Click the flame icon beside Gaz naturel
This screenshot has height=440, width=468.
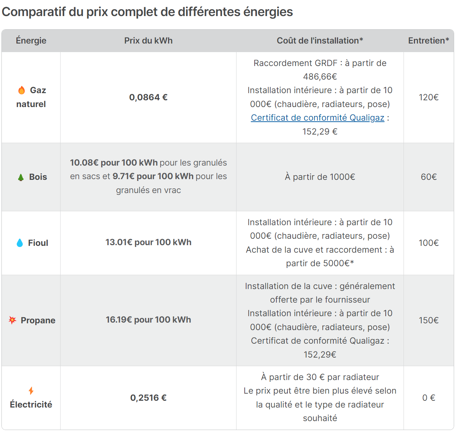[x=21, y=90]
